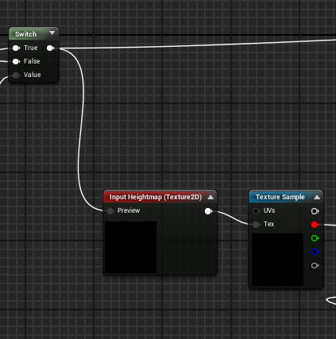336x339 pixels.
Task: Click the Texture Sample RGB white output pin
Action: point(315,211)
